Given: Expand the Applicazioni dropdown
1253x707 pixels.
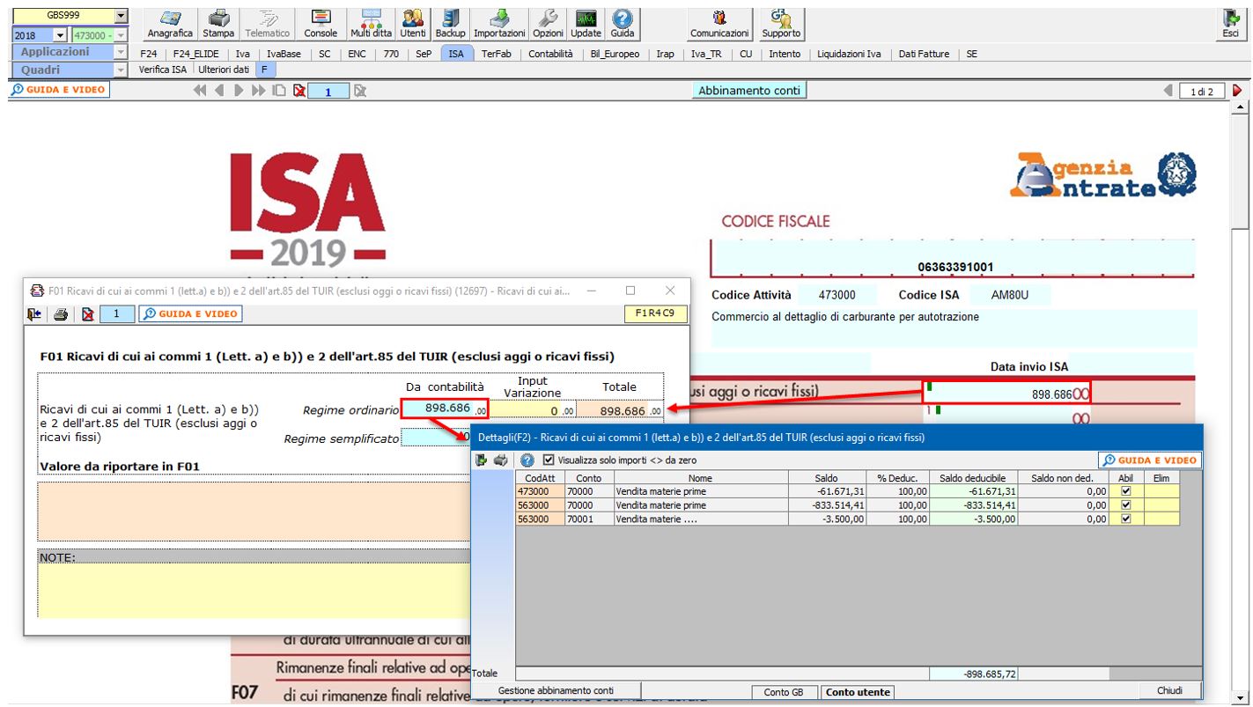Looking at the screenshot, I should (x=121, y=53).
